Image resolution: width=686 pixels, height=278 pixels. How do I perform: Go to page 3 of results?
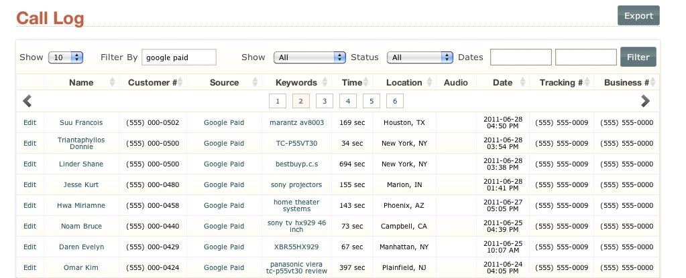[324, 101]
